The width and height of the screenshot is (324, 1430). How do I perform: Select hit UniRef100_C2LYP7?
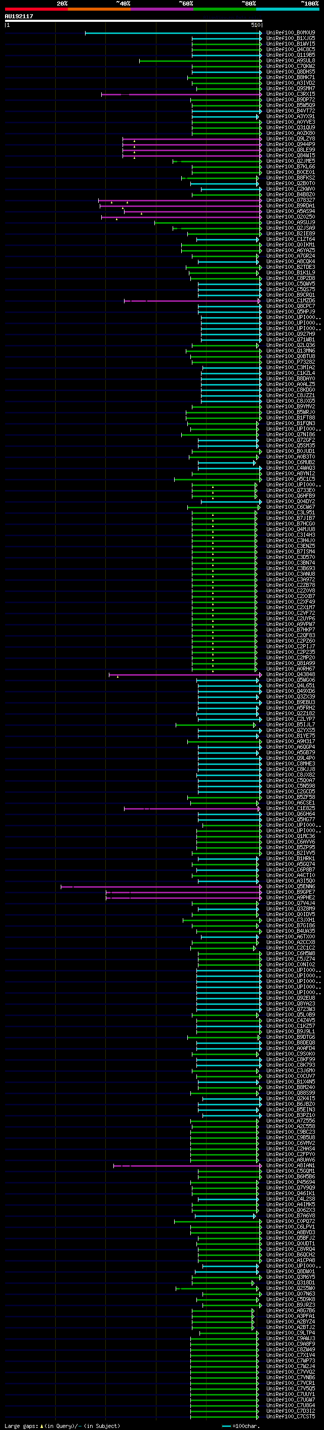point(291,719)
